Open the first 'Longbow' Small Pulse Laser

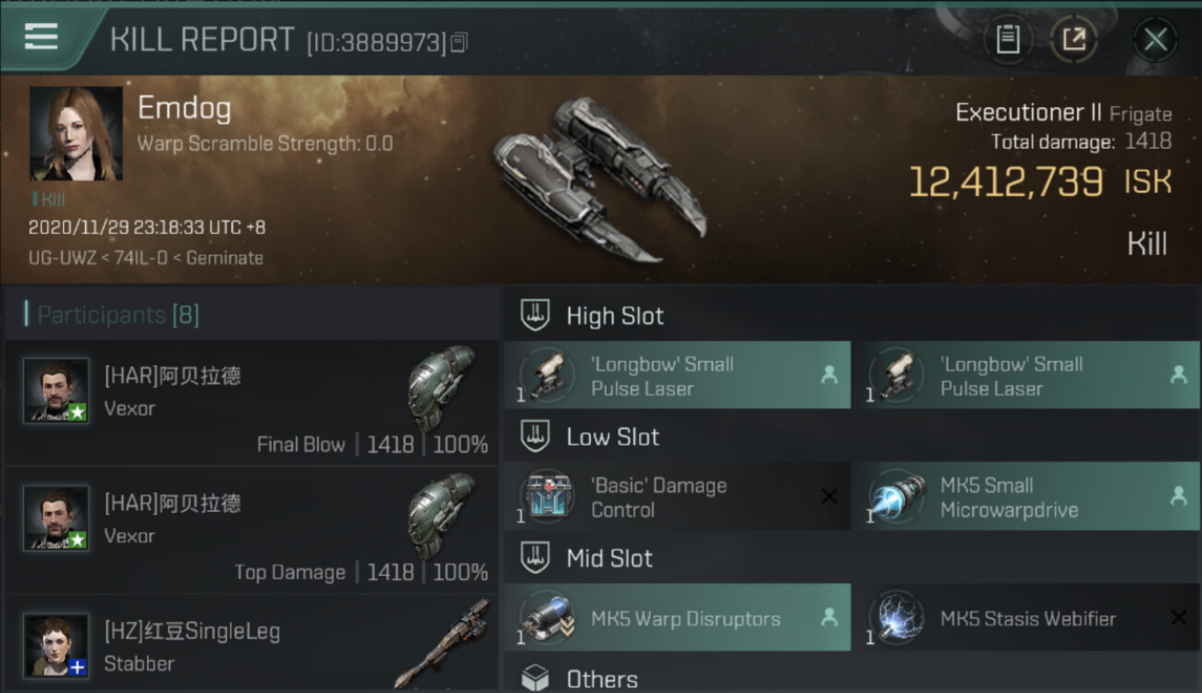click(677, 376)
